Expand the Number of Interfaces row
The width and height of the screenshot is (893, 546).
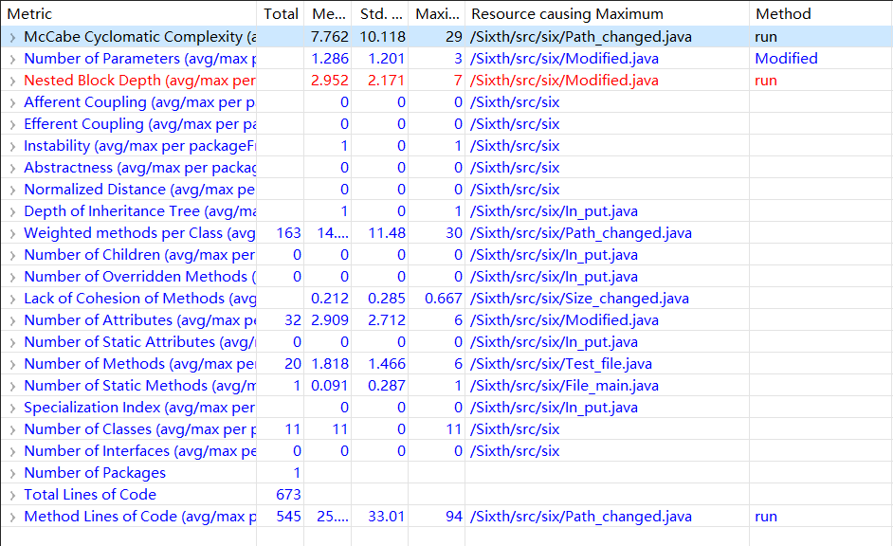tap(12, 452)
